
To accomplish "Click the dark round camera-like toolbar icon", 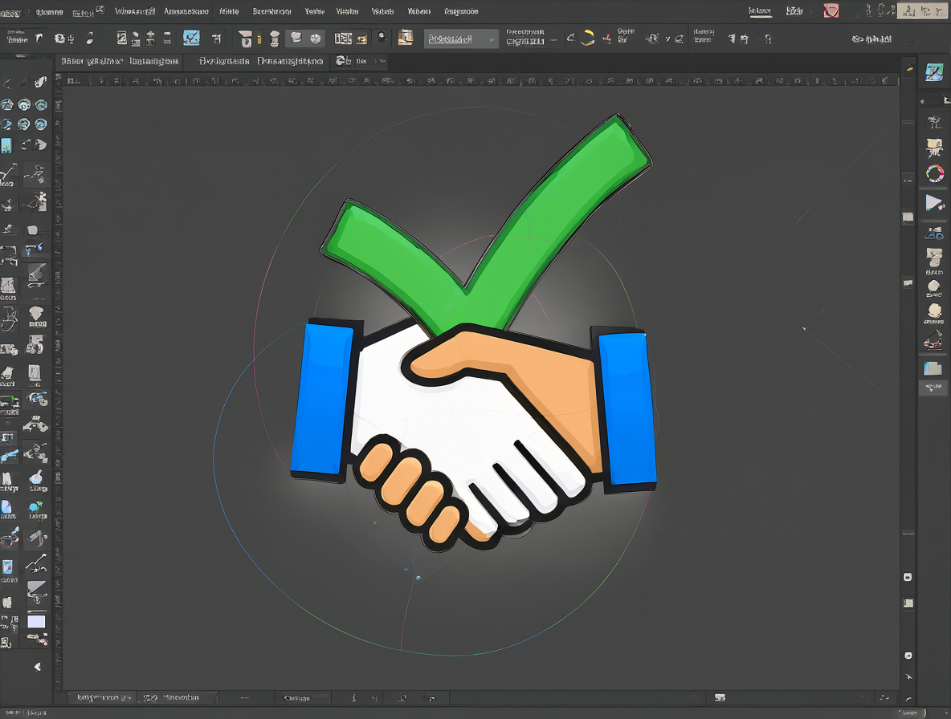I will pos(382,38).
